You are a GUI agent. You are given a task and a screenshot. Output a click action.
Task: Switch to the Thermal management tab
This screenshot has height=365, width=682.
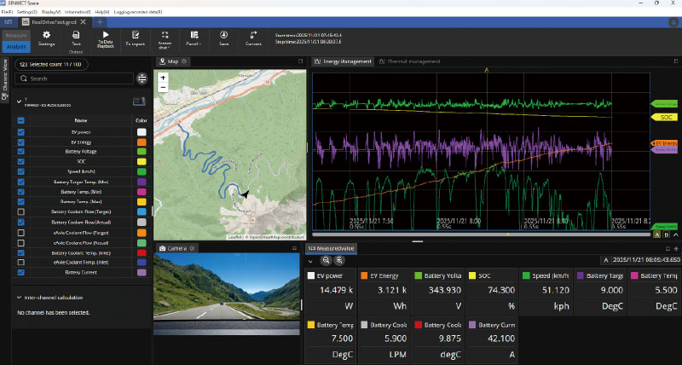pos(413,61)
